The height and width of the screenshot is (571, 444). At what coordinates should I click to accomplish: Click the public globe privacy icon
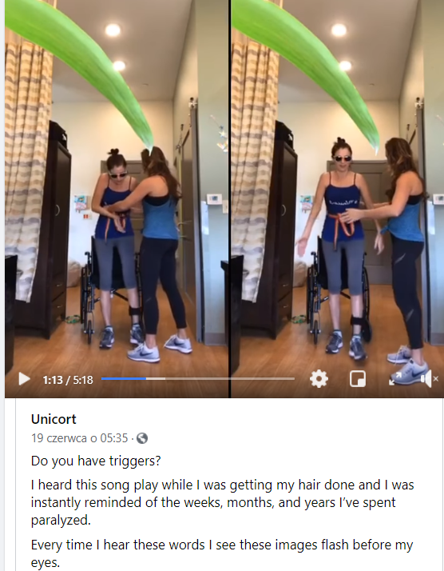click(x=142, y=438)
